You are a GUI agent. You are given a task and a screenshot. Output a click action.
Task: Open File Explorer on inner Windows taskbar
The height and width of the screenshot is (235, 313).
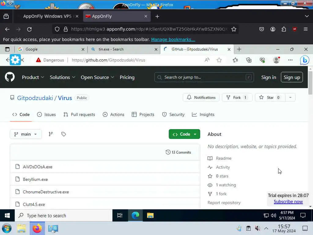pos(150,215)
